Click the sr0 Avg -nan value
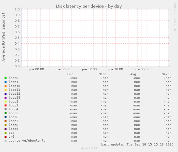178x152 pixels. pos(136,137)
